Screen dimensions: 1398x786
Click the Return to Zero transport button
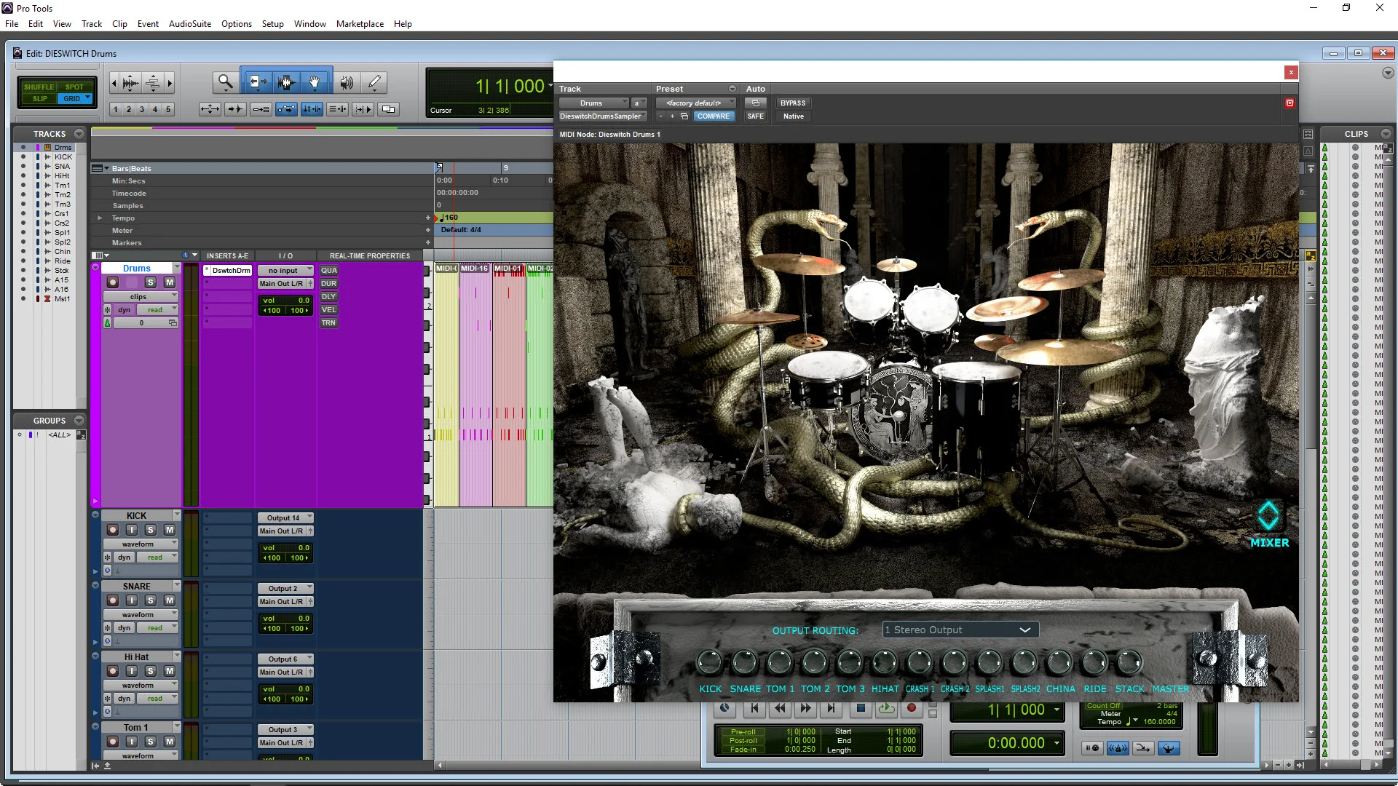coord(754,708)
